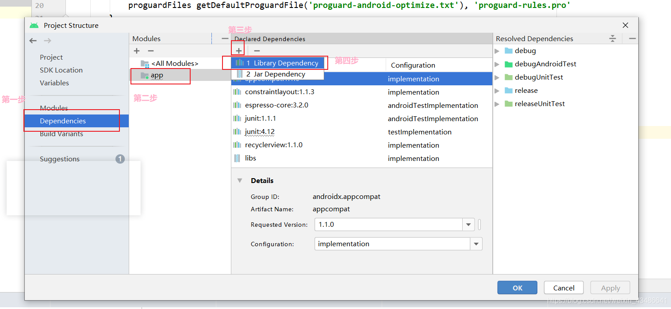Screen dimensions: 671x309
Task: Close the Project Structure dialog
Action: click(625, 25)
